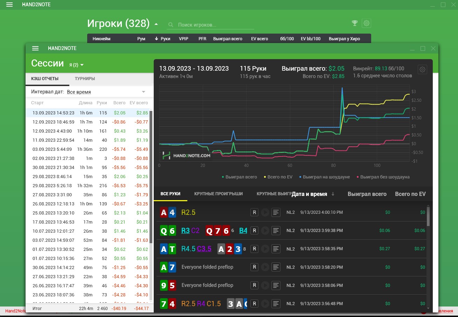This screenshot has height=317, width=458.
Task: Select the 'ВСЕ РУКИ' tab
Action: click(x=171, y=194)
